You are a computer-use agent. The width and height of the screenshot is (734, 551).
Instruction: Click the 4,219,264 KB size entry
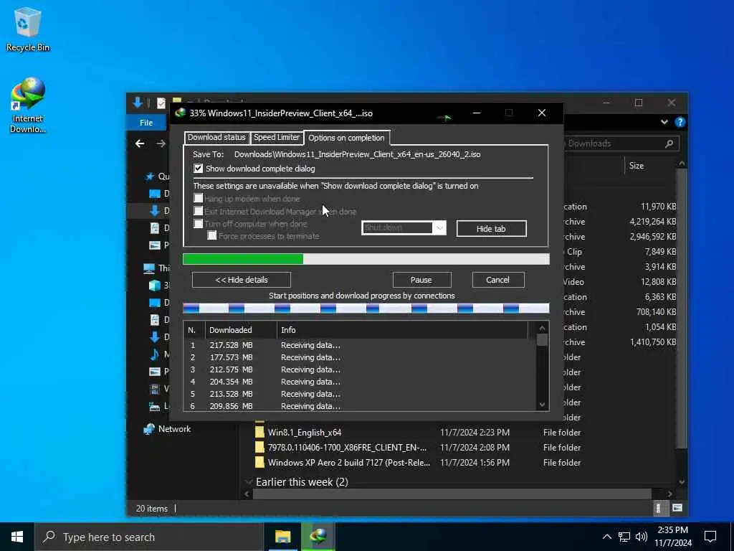[652, 221]
